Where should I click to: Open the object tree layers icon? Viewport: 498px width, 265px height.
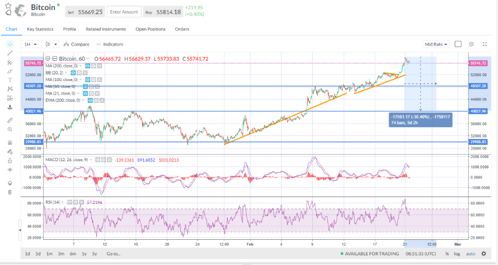pos(10,183)
